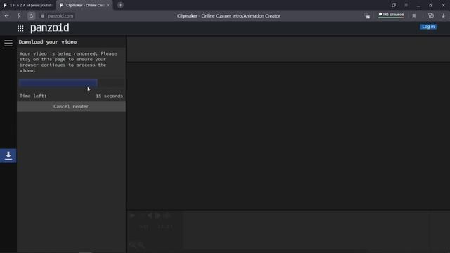This screenshot has height=253, width=450.
Task: Click the Yandex icon next to back arrow
Action: click(x=19, y=15)
